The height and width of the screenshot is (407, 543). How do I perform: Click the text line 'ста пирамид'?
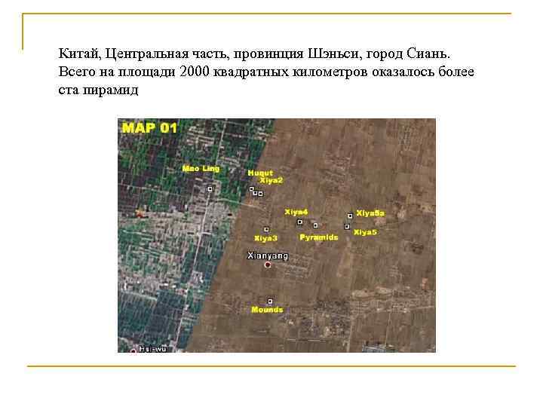98,90
